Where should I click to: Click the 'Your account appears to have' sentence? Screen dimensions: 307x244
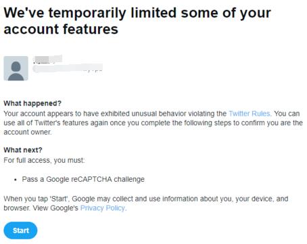(x=51, y=114)
